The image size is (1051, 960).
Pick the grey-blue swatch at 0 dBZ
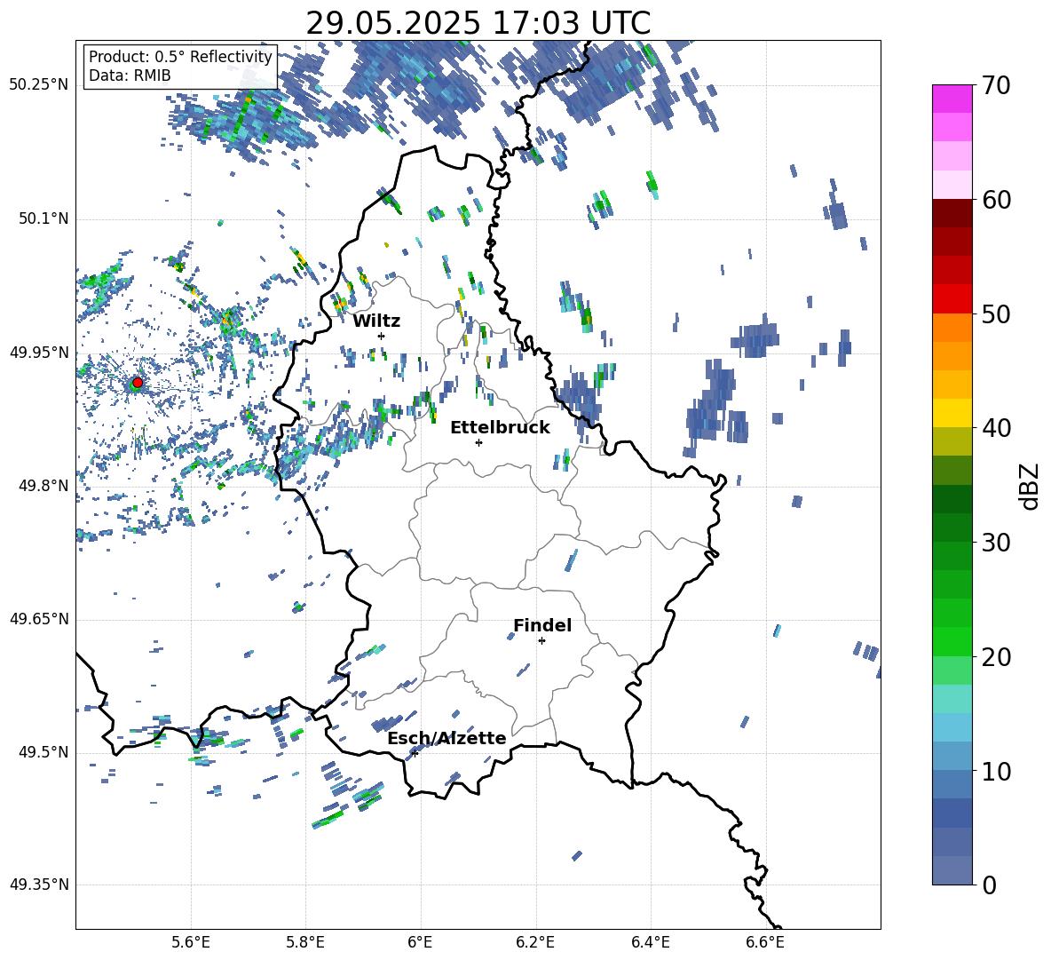click(x=952, y=870)
